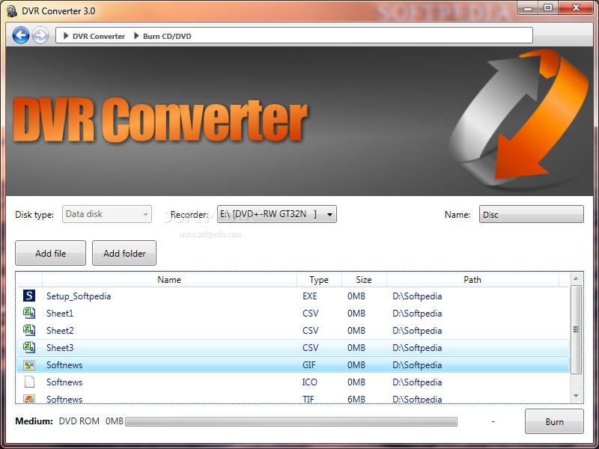Screen dimensions: 599x449
Task: Click the Sheet2 spreadsheet icon
Action: pyautogui.click(x=29, y=330)
